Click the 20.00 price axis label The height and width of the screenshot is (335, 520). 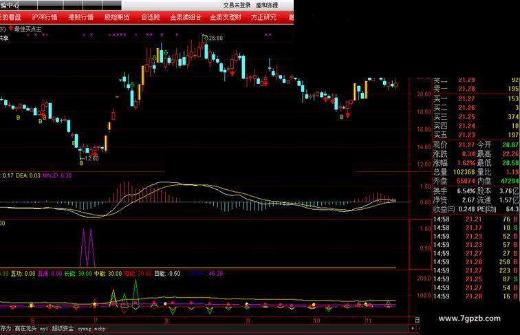coord(424,94)
